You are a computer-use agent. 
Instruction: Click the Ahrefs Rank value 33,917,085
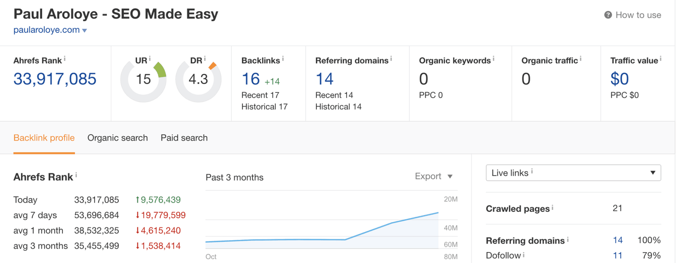point(55,79)
